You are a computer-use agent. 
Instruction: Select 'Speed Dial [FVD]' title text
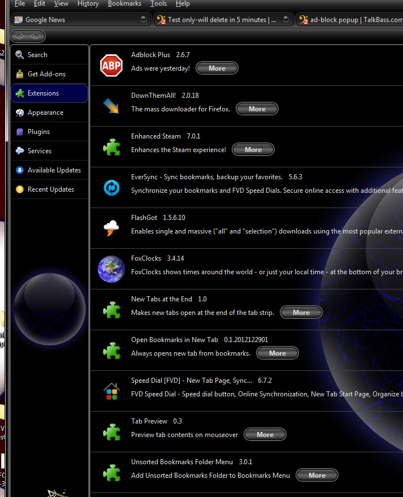pos(192,381)
